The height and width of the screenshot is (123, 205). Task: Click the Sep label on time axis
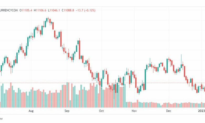point(67,111)
